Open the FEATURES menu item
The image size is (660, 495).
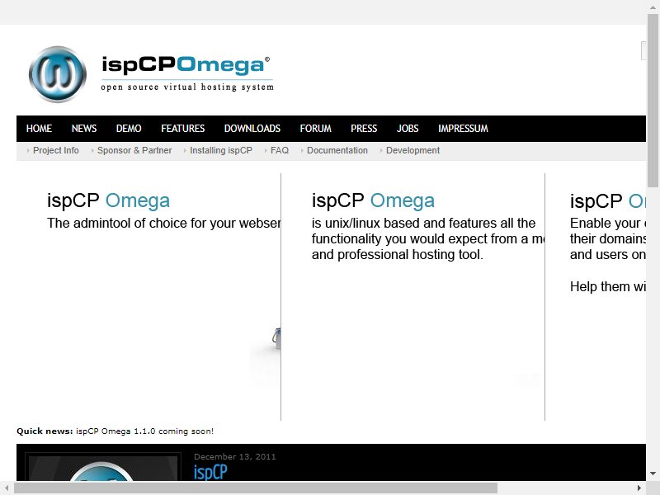click(182, 129)
